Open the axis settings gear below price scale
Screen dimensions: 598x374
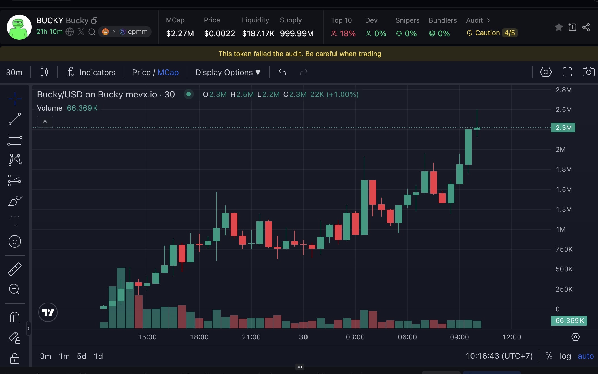pos(576,337)
